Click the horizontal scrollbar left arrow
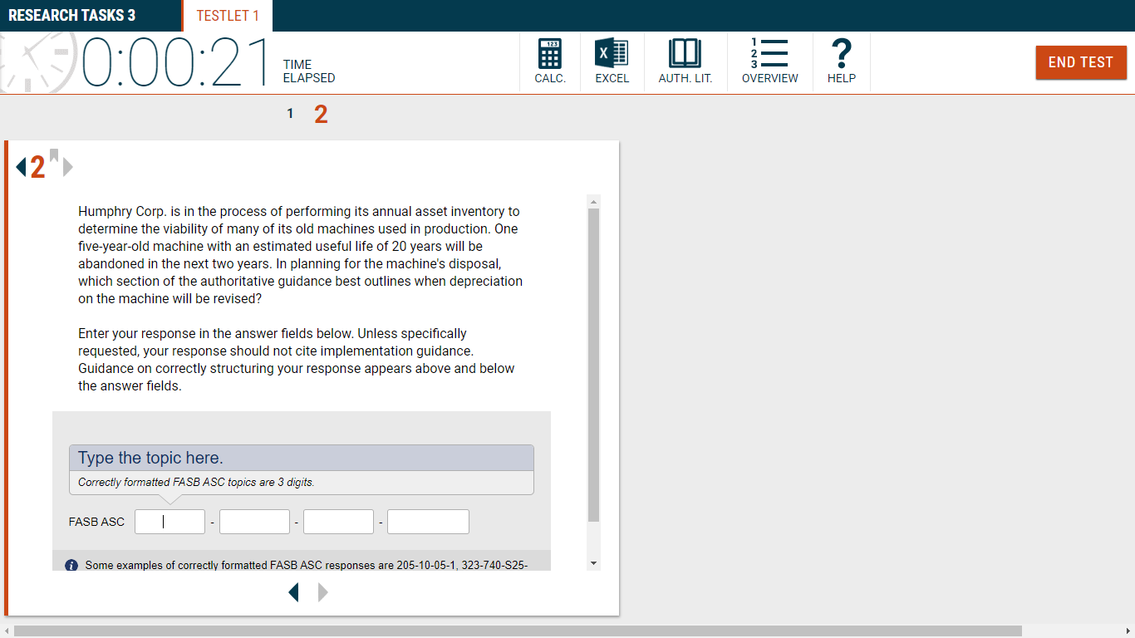Screen dimensions: 1135x638 (7, 631)
